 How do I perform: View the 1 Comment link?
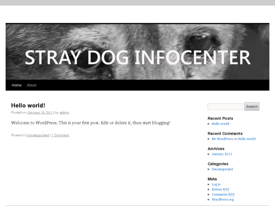pyautogui.click(x=60, y=135)
